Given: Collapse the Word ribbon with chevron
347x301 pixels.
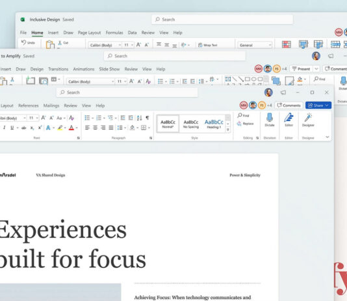Looking at the screenshot, I should 328,137.
